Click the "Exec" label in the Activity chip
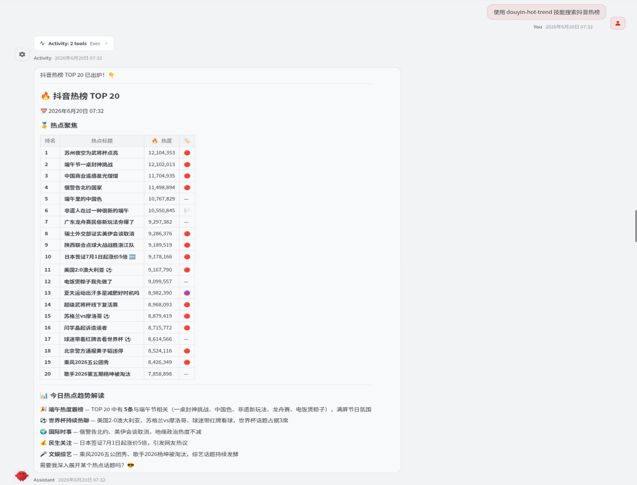Image resolution: width=637 pixels, height=485 pixels. pyautogui.click(x=95, y=44)
